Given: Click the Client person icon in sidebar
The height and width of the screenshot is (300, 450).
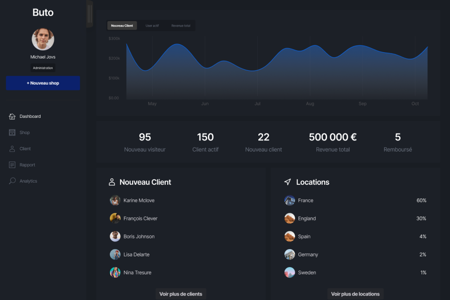Looking at the screenshot, I should [x=12, y=149].
